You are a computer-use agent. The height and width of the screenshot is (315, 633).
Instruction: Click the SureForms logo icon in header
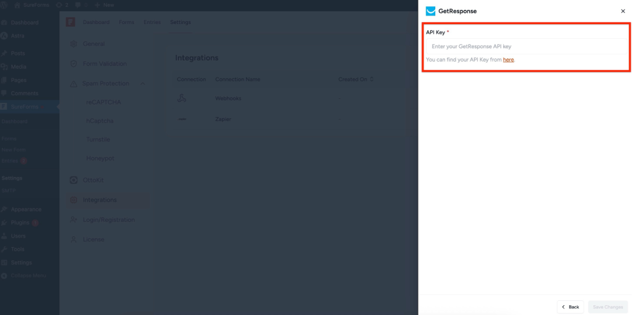point(70,22)
